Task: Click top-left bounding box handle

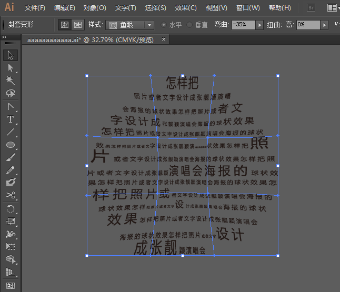Action: [x=87, y=76]
